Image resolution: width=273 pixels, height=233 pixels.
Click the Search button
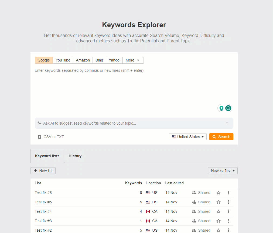click(x=221, y=137)
